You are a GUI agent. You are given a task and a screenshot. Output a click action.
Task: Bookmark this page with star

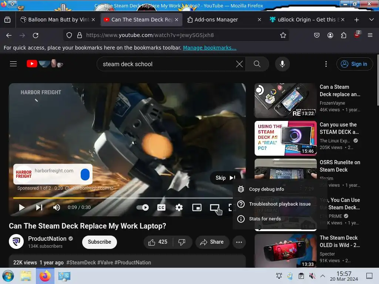[x=283, y=35]
